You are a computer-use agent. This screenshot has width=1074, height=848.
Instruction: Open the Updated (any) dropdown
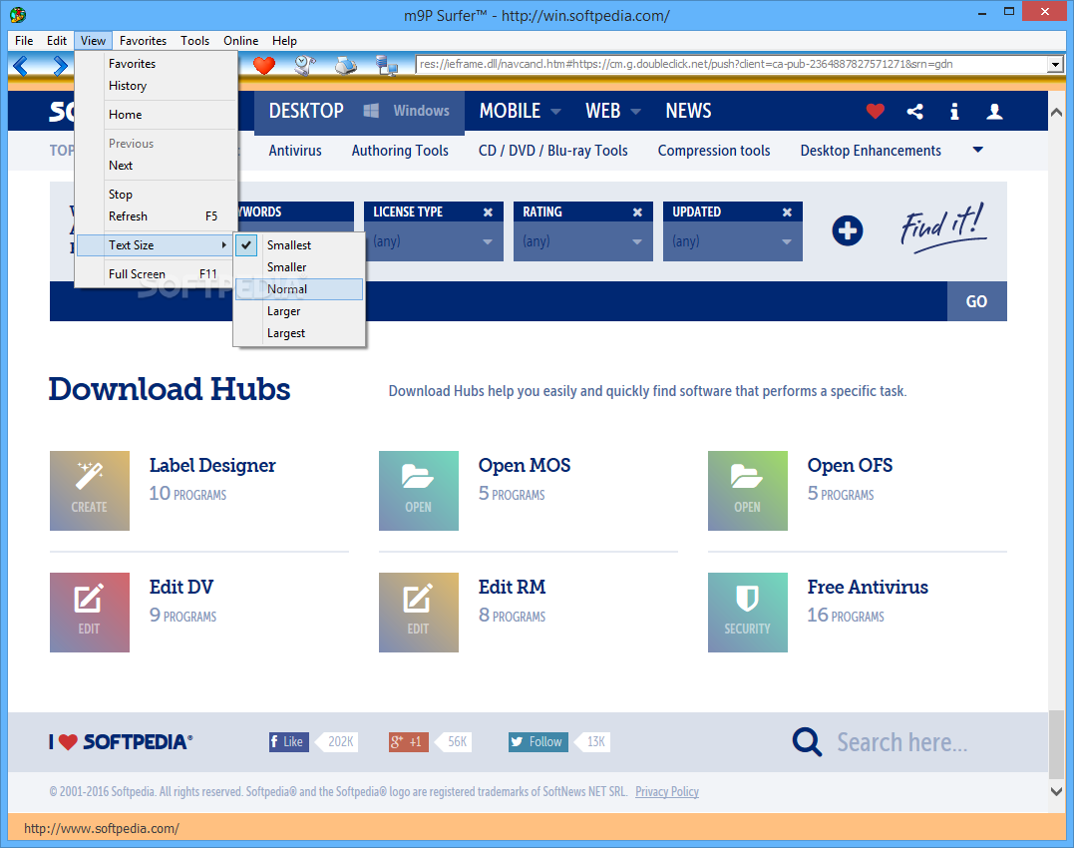click(x=732, y=241)
